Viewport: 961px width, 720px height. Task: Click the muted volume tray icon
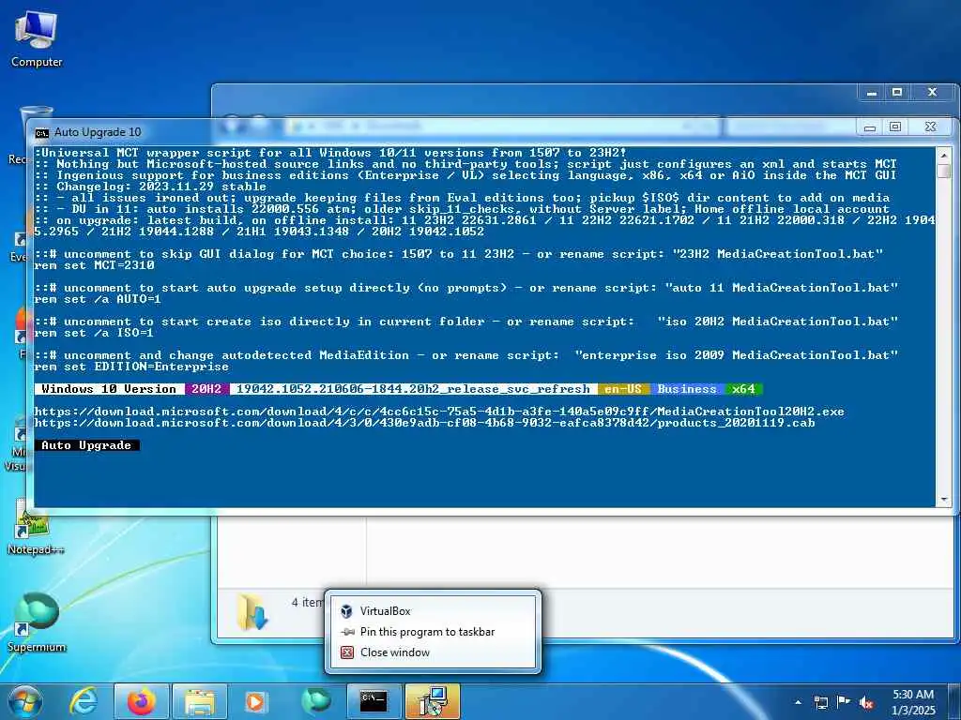point(866,702)
